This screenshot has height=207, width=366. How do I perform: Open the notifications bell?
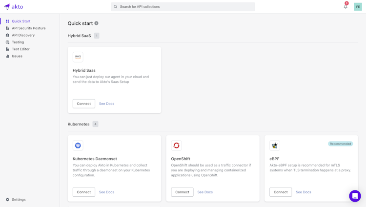(x=346, y=7)
